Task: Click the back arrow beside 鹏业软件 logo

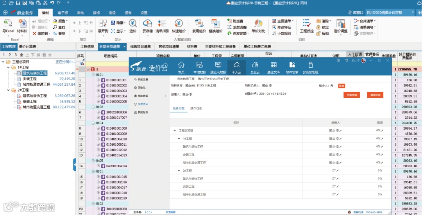Action: coord(5,12)
